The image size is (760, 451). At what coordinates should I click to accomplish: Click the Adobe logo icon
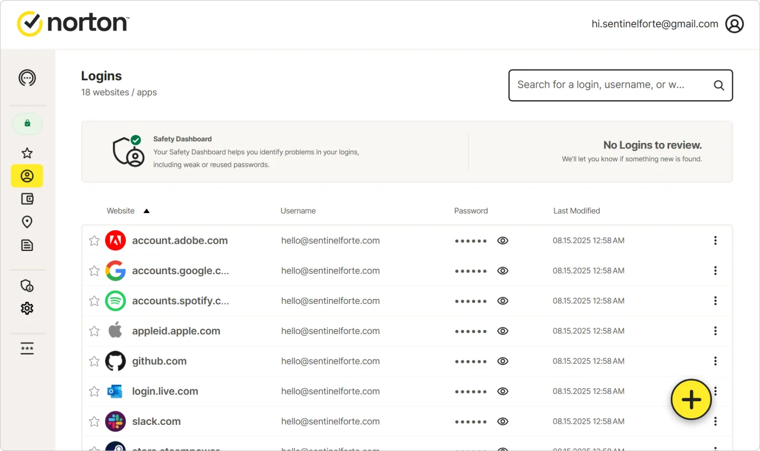click(x=116, y=240)
